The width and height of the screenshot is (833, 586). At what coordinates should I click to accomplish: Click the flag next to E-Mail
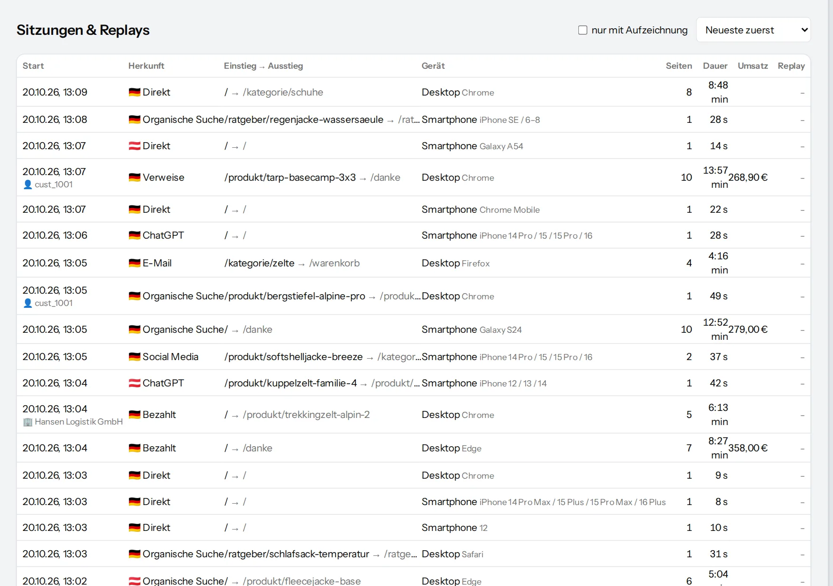[x=135, y=263]
